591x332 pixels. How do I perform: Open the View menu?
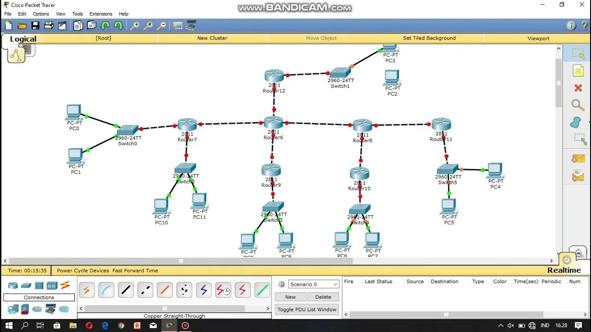[60, 14]
